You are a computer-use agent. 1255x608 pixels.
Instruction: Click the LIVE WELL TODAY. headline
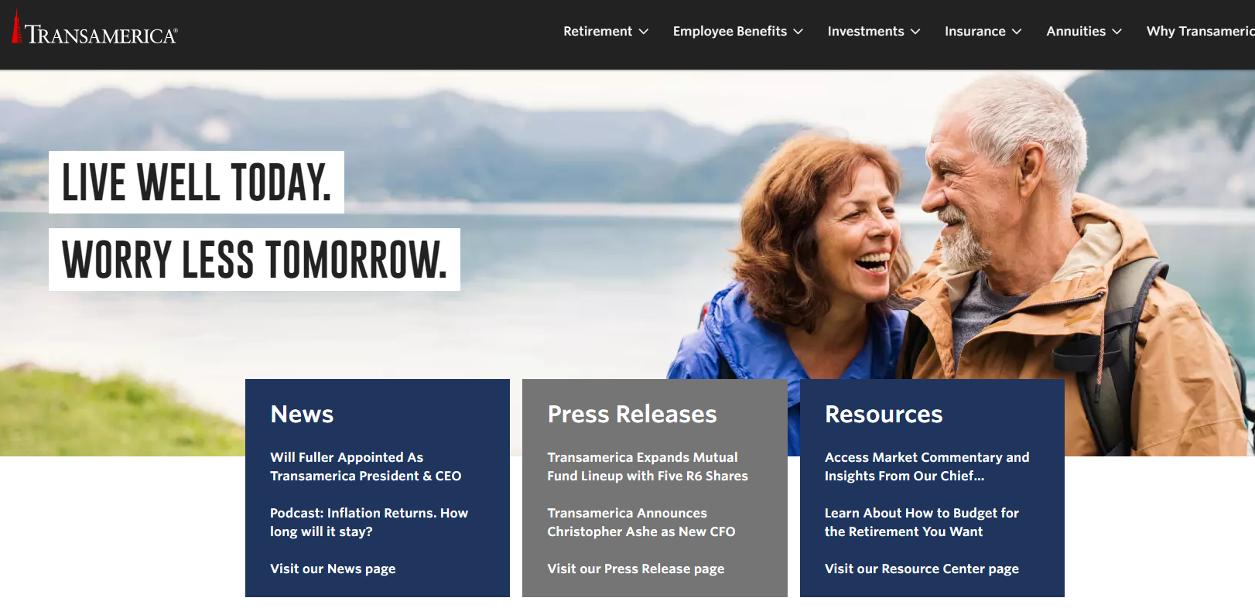197,183
